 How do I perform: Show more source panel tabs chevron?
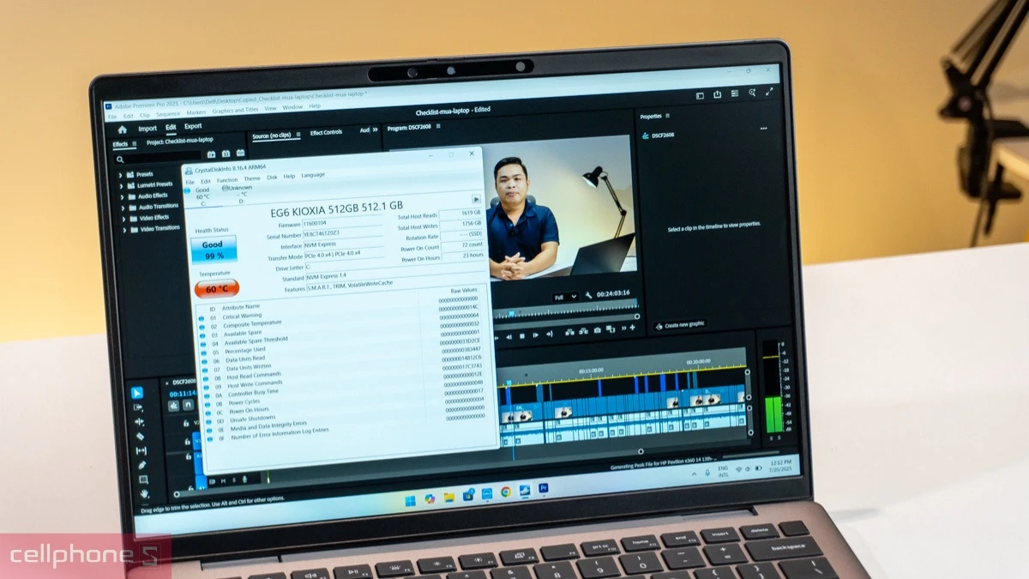pos(375,130)
